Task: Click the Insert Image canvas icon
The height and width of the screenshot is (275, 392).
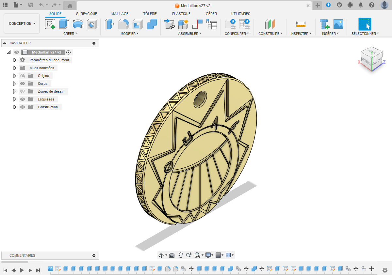Action: coord(338,24)
